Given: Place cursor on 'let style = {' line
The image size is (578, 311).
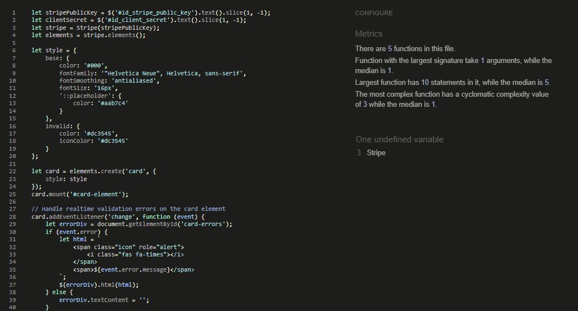Looking at the screenshot, I should [x=54, y=50].
